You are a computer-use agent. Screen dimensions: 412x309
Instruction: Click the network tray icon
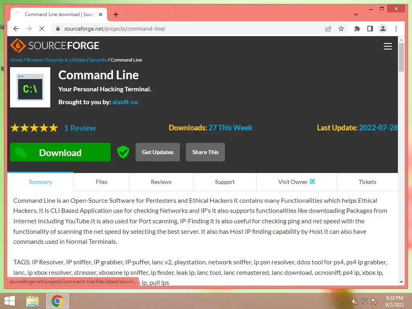(365, 301)
